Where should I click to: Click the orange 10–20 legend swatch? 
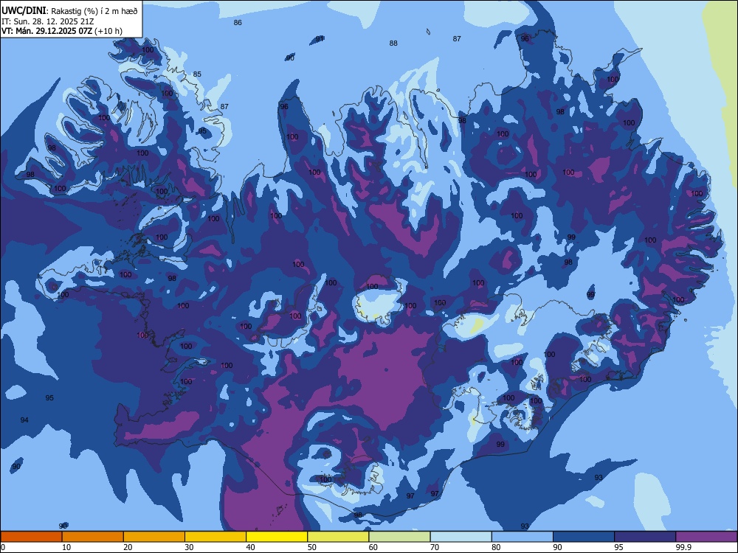(x=93, y=537)
